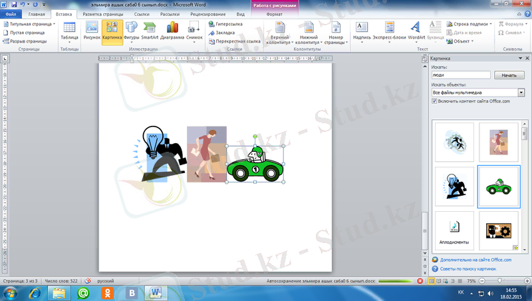Open Odnoklassniki from the taskbar
Viewport: 532px width, 301px height.
click(x=108, y=292)
